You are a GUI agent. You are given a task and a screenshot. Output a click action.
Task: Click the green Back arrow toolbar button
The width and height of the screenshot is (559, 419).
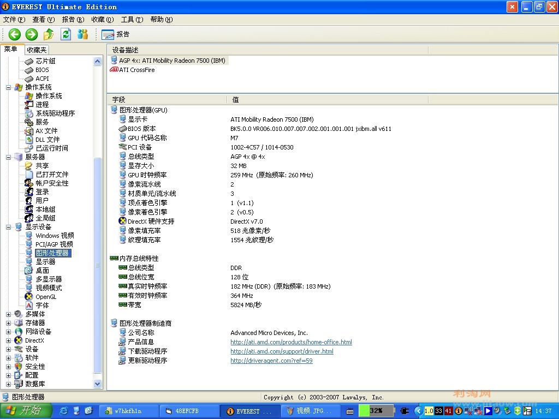[x=15, y=34]
